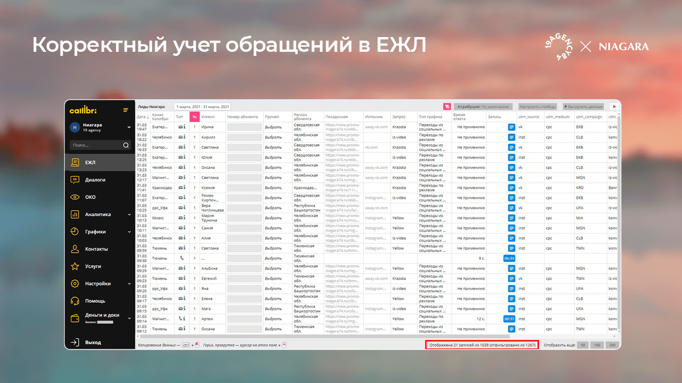Screen dimensions: 682x383
Task: Open the record note icon in Яна's row
Action: 511,289
